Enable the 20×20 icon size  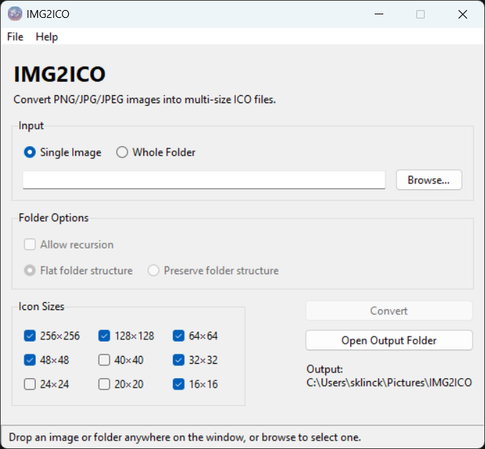click(x=105, y=385)
